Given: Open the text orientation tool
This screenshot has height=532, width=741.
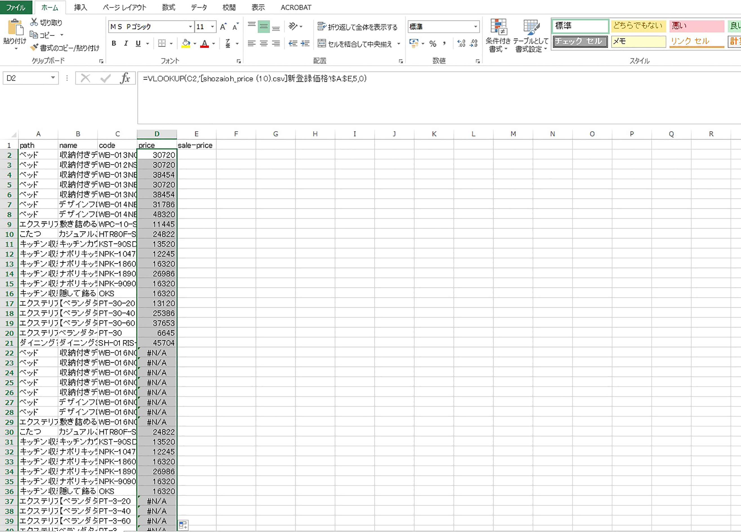Looking at the screenshot, I should pyautogui.click(x=293, y=26).
